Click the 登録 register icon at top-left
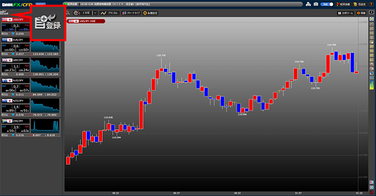 [4, 13]
